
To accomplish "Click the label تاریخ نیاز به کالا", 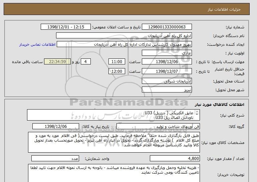I will (x=96, y=127).
